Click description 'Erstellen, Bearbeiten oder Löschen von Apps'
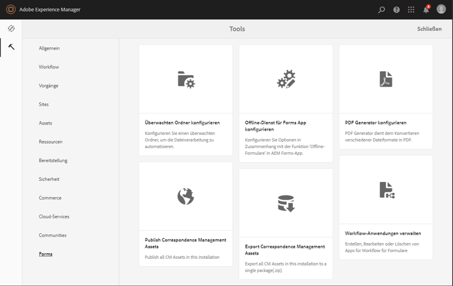Screen dimensions: 453x286 [x=382, y=247]
